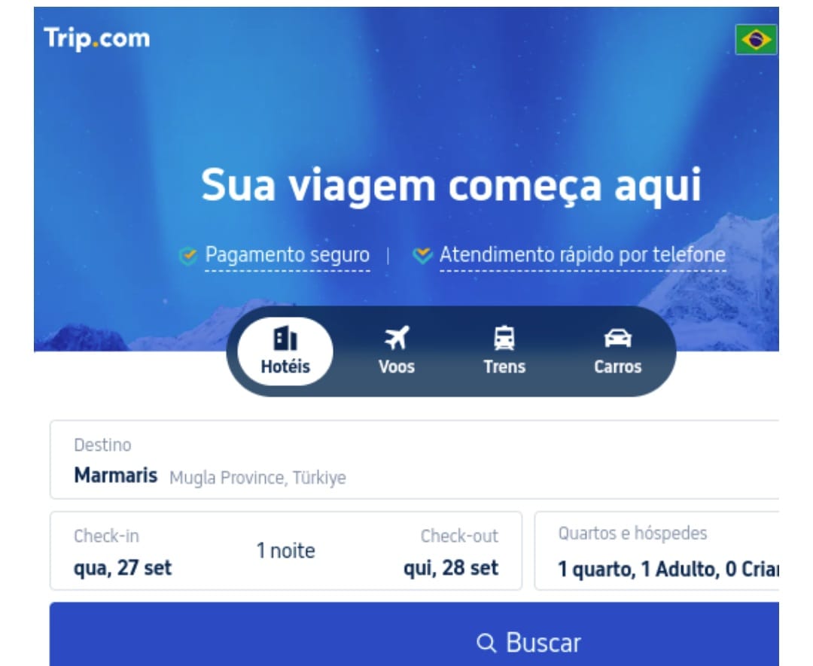Open Atendimento rápido por telefone link

click(x=582, y=256)
